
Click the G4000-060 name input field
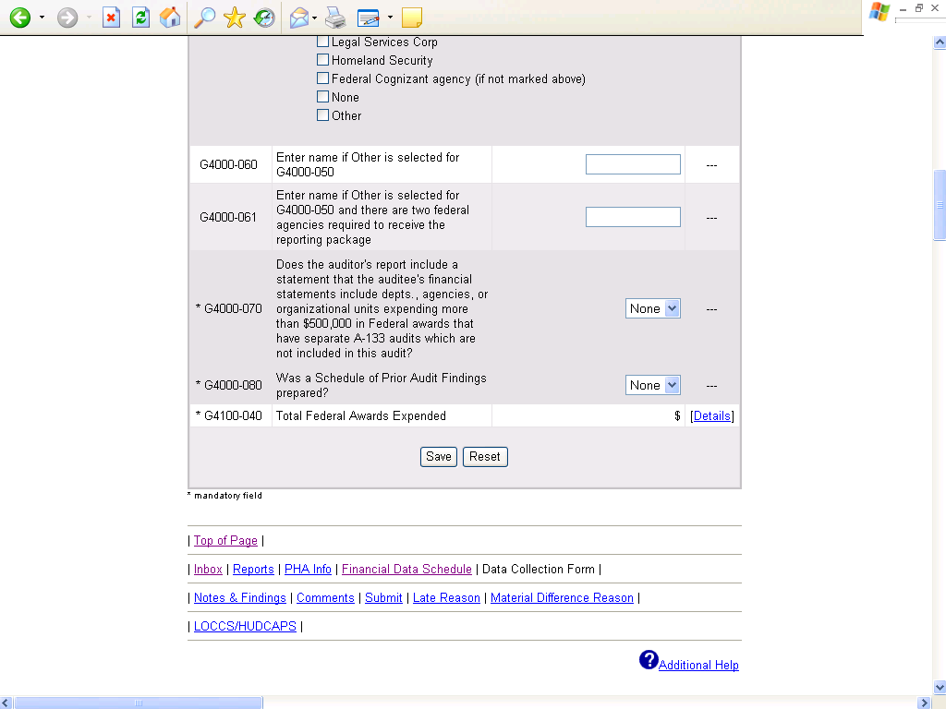click(x=633, y=164)
